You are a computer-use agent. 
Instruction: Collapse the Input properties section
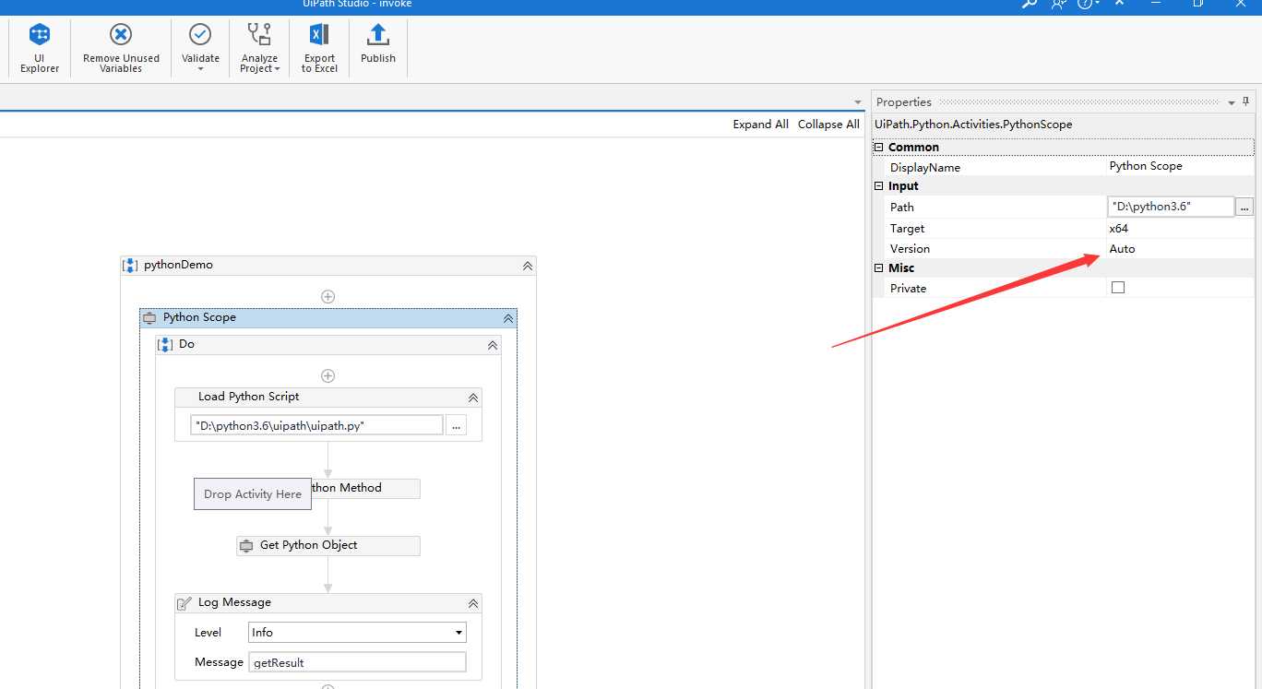[879, 186]
